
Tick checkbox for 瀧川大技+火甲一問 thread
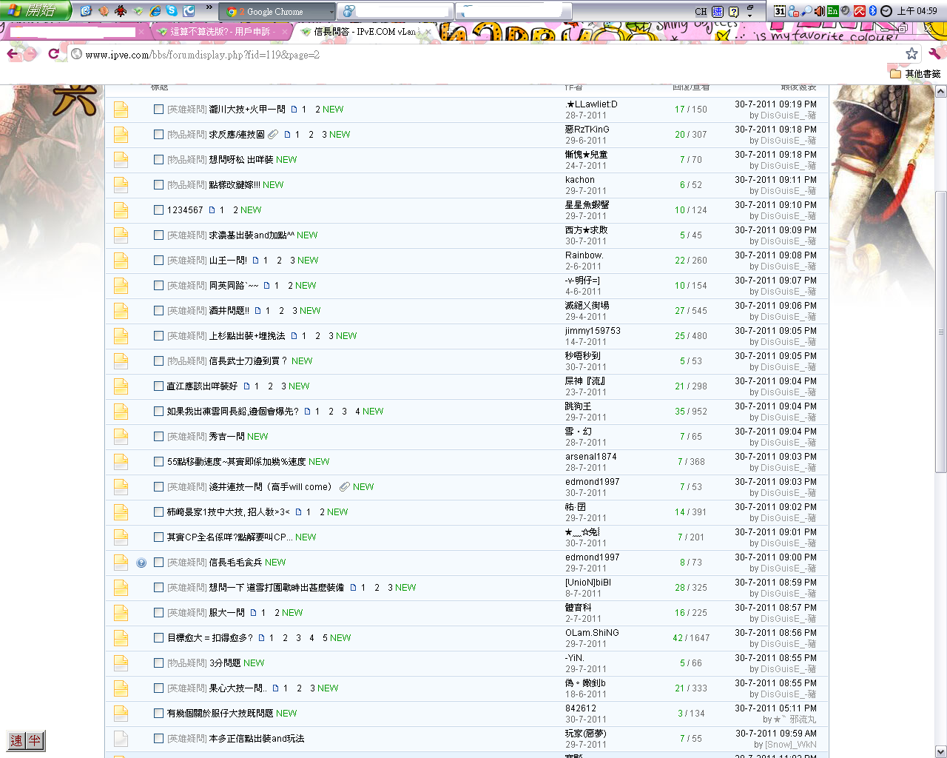click(x=158, y=109)
